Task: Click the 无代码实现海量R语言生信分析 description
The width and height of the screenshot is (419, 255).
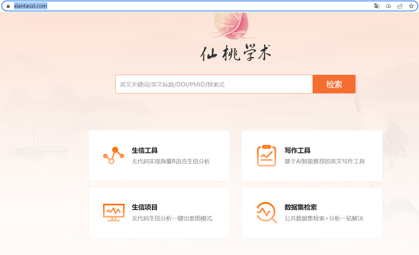Action: (171, 162)
